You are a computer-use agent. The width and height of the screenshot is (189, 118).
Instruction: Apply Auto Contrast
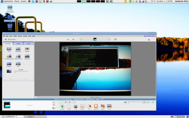(x=18, y=56)
